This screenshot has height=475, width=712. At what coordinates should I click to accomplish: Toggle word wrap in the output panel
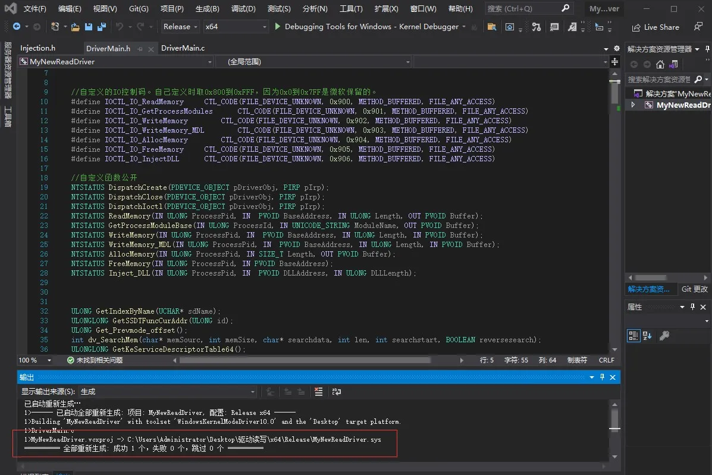coord(337,392)
